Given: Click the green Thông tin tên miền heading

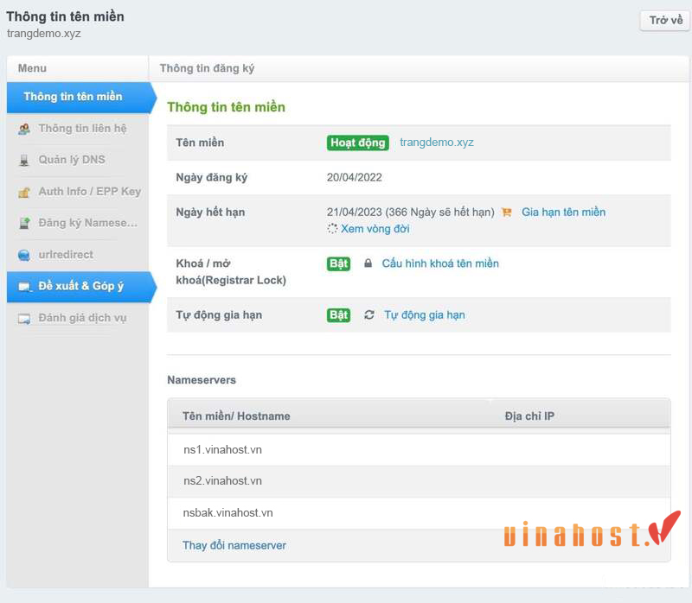Looking at the screenshot, I should pos(226,107).
